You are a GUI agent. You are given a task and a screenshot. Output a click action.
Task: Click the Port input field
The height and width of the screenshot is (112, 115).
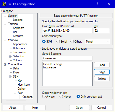coord(102,31)
